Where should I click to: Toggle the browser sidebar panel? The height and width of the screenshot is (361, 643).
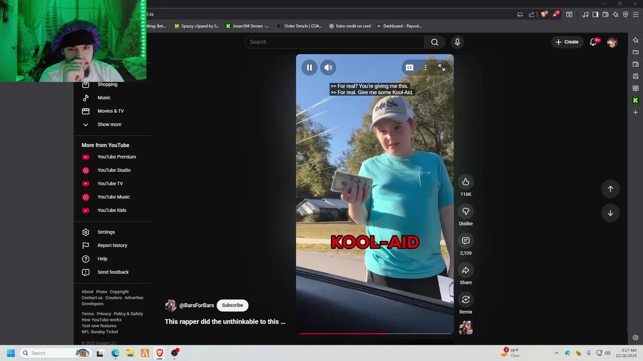pyautogui.click(x=595, y=15)
